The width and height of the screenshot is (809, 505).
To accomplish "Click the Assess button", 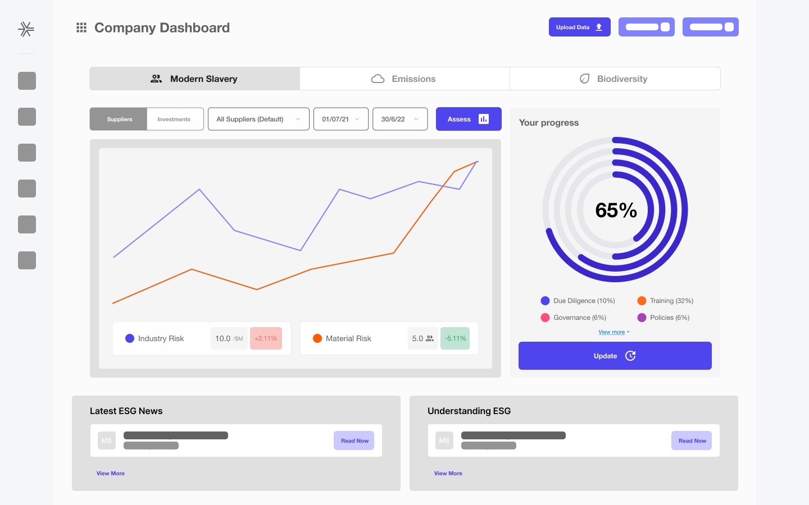I will coord(469,119).
